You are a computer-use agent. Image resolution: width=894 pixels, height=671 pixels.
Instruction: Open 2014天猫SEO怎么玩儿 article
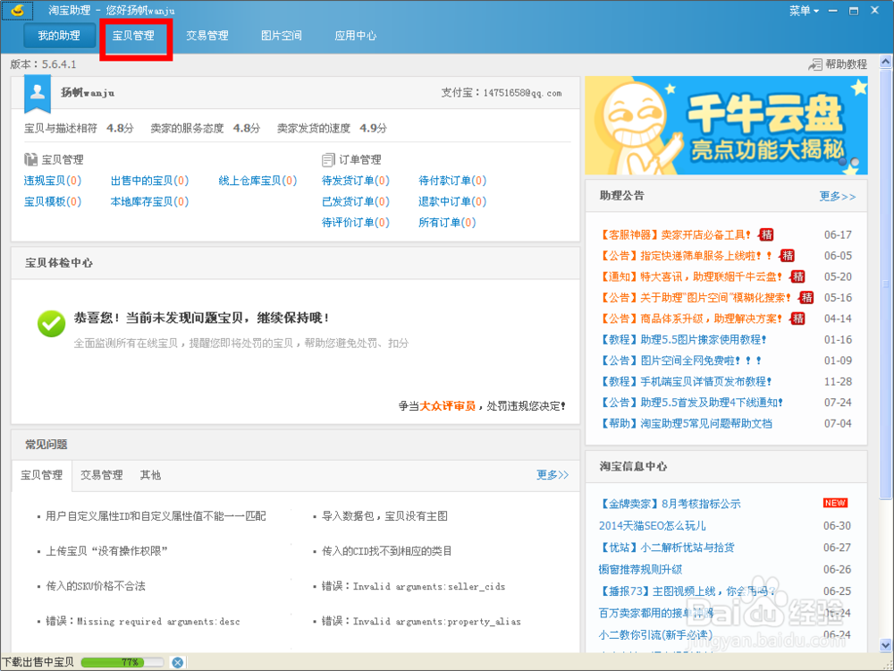pos(653,525)
